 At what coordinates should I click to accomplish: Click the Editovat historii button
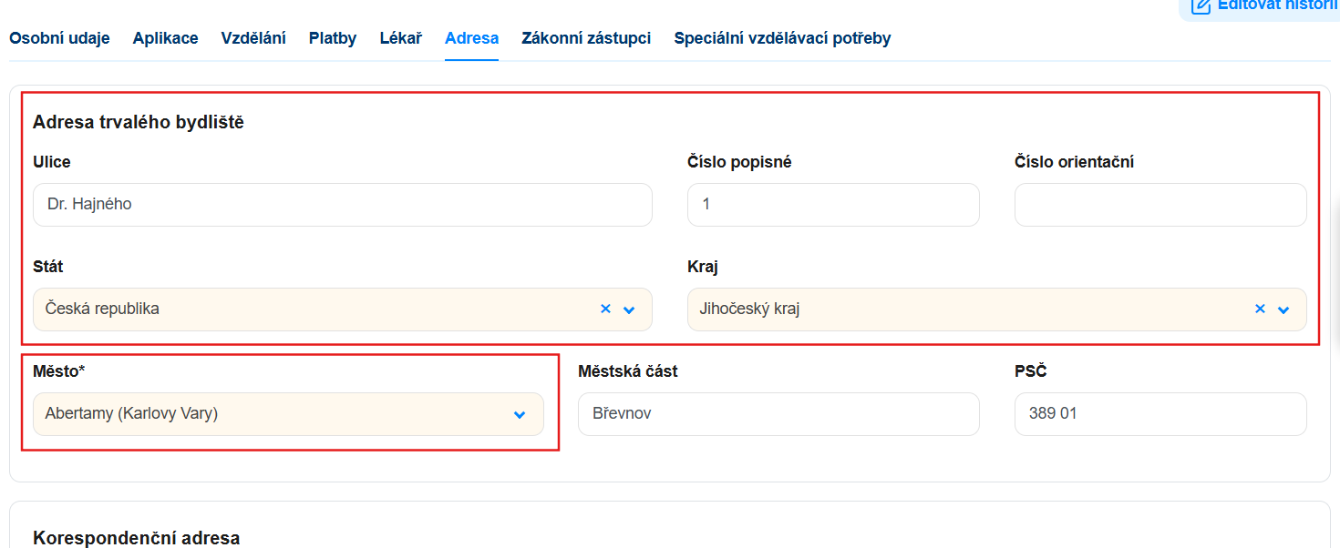pos(1263,7)
